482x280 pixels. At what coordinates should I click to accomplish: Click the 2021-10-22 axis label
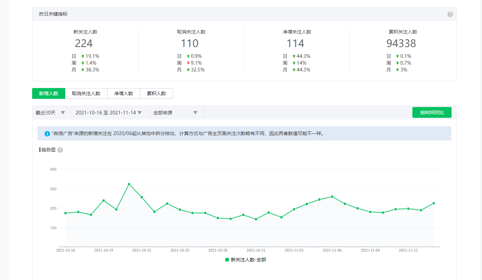(142, 250)
